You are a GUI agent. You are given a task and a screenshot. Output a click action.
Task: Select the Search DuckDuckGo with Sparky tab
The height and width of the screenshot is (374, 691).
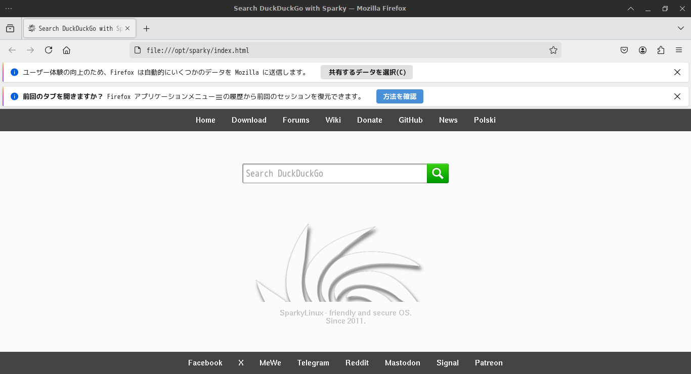(79, 28)
